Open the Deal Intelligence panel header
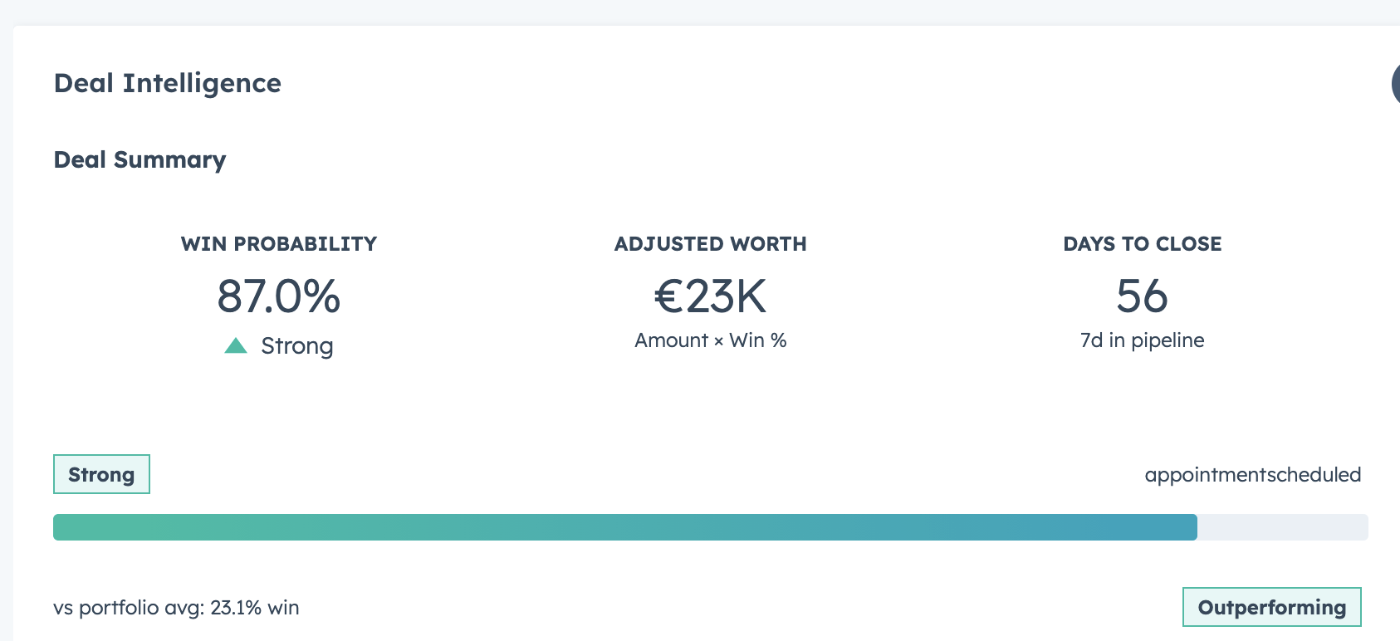1400x641 pixels. pos(167,82)
